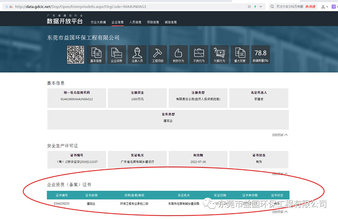Image resolution: width=338 pixels, height=219 pixels.
Task: Open the 工程项目 hammer icon tile
Action: pyautogui.click(x=158, y=54)
